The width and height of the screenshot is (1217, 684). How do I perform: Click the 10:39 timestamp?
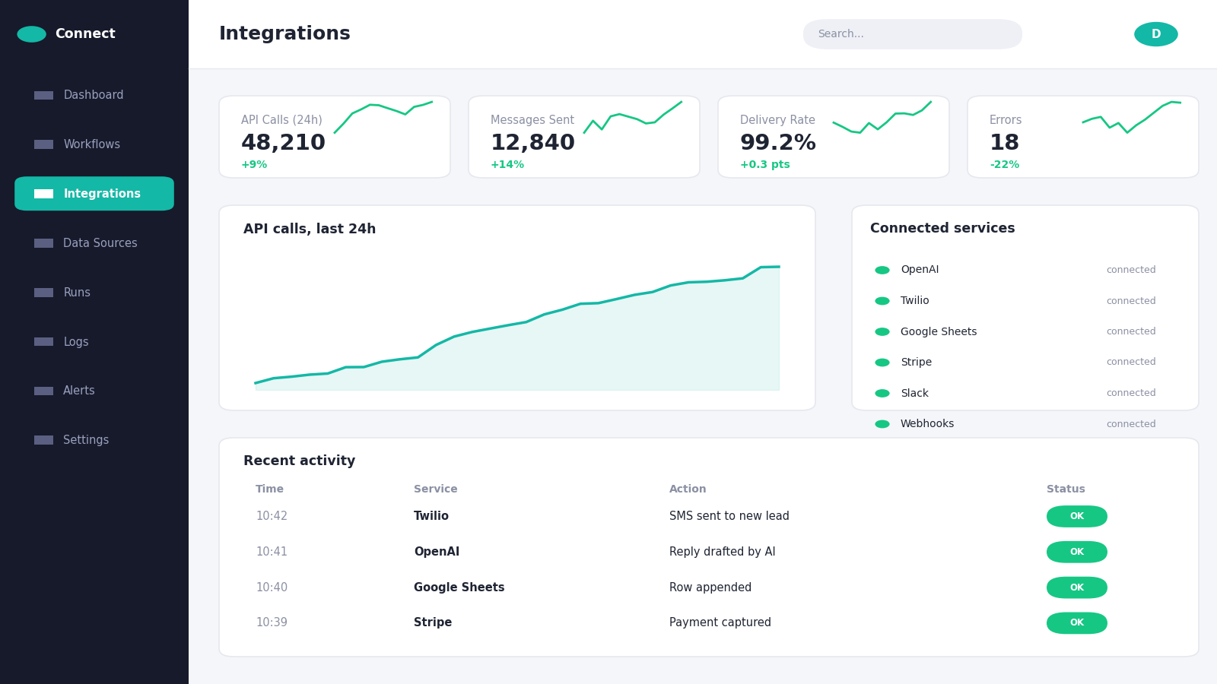tap(272, 622)
